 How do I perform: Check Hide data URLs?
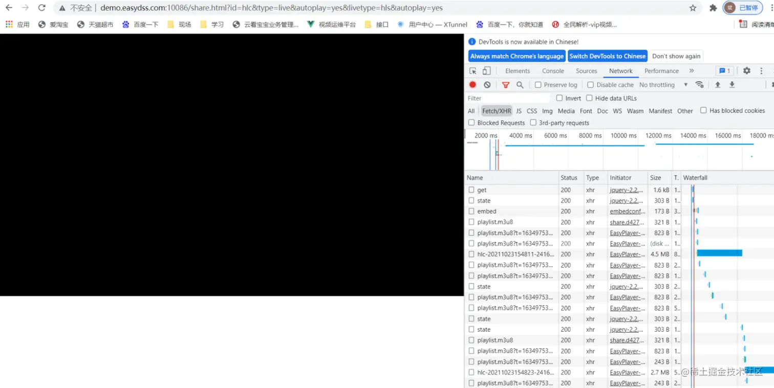[589, 98]
